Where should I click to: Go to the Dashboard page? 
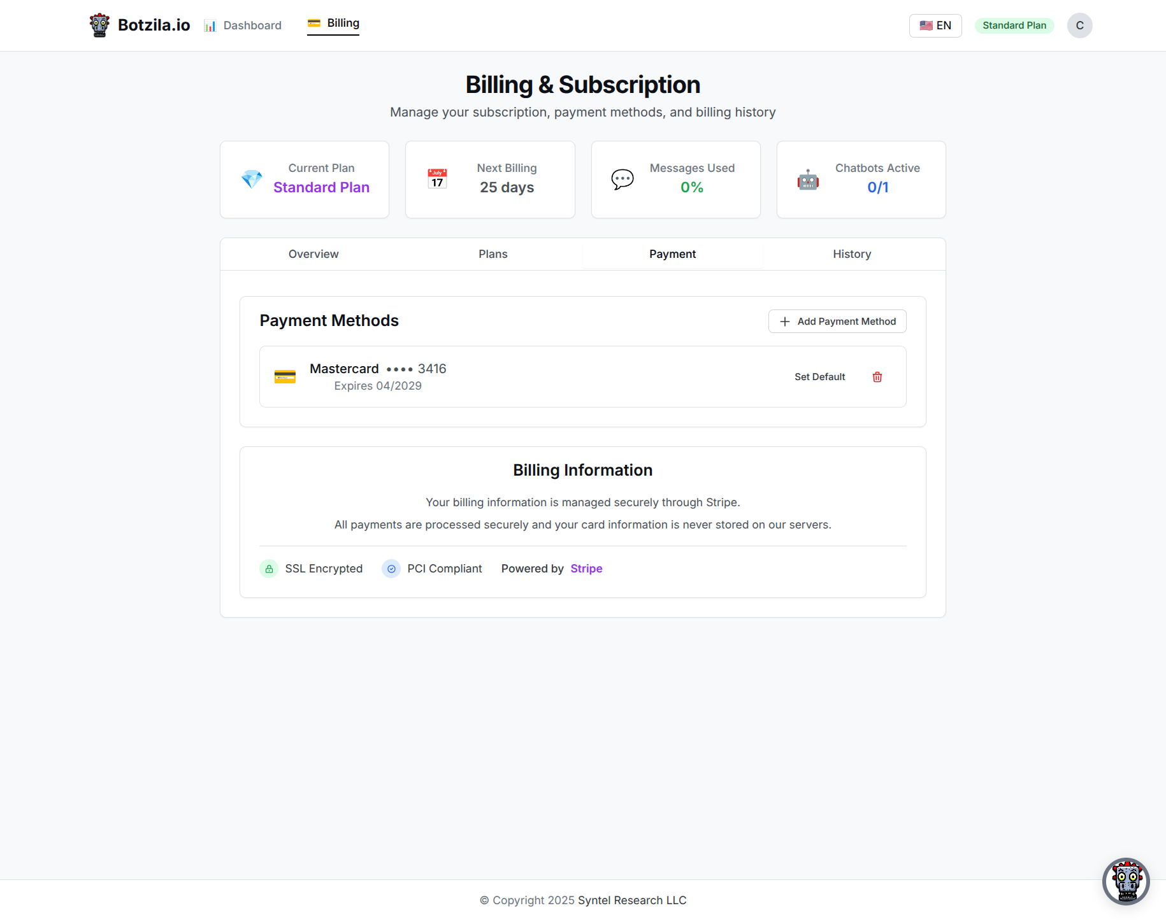243,25
